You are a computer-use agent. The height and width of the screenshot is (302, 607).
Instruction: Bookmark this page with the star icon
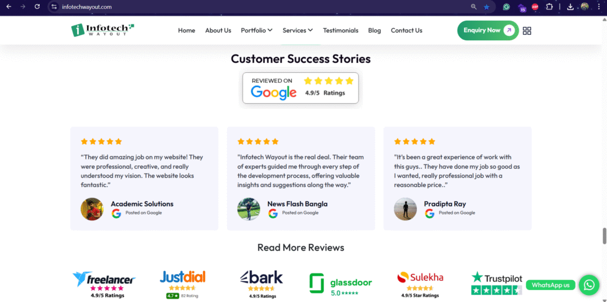[x=487, y=7]
